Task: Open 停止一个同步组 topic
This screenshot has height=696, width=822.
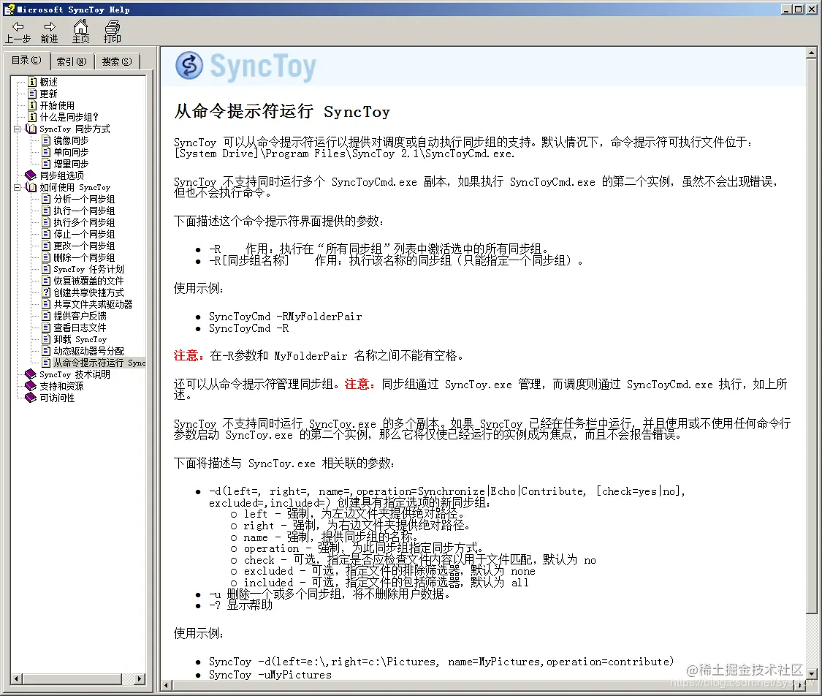Action: 84,234
